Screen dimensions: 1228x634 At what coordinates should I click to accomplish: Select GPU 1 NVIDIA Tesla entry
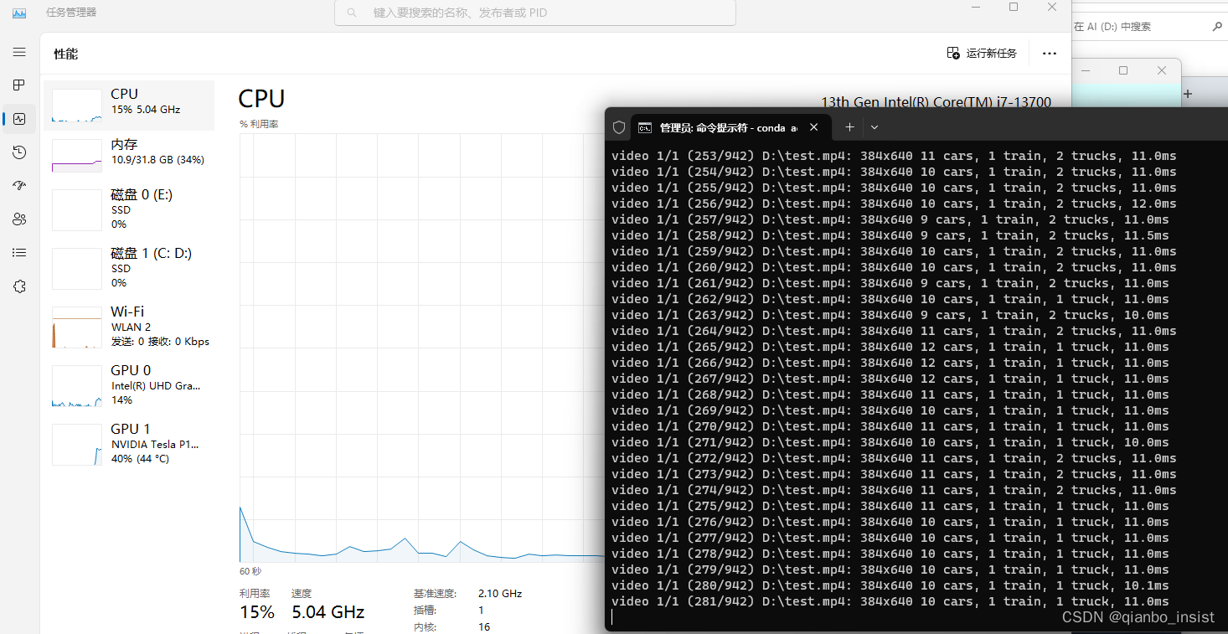(x=129, y=444)
